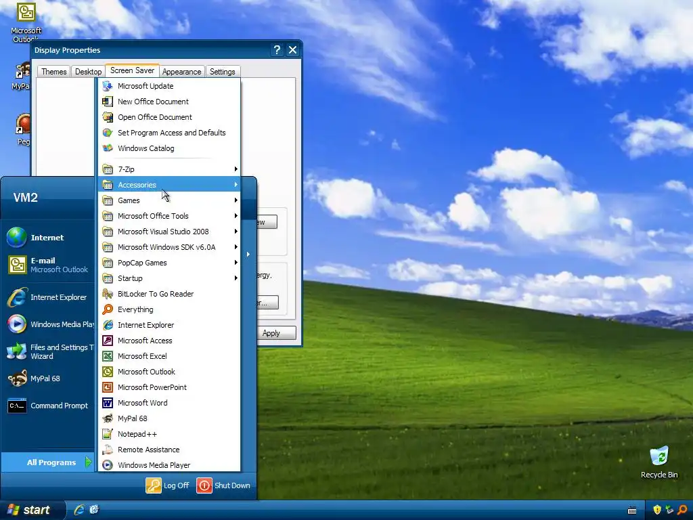This screenshot has width=693, height=520.
Task: Launch Windows Media Player from All Programs list
Action: coord(169,465)
